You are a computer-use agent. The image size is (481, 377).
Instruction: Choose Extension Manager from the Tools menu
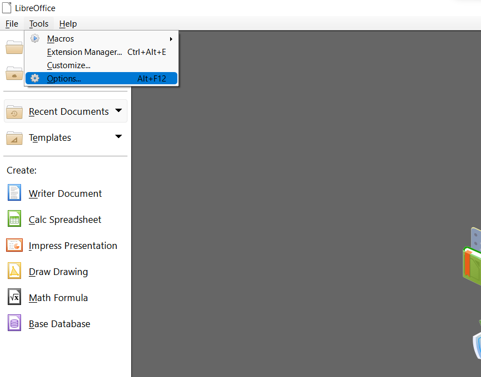click(x=101, y=52)
